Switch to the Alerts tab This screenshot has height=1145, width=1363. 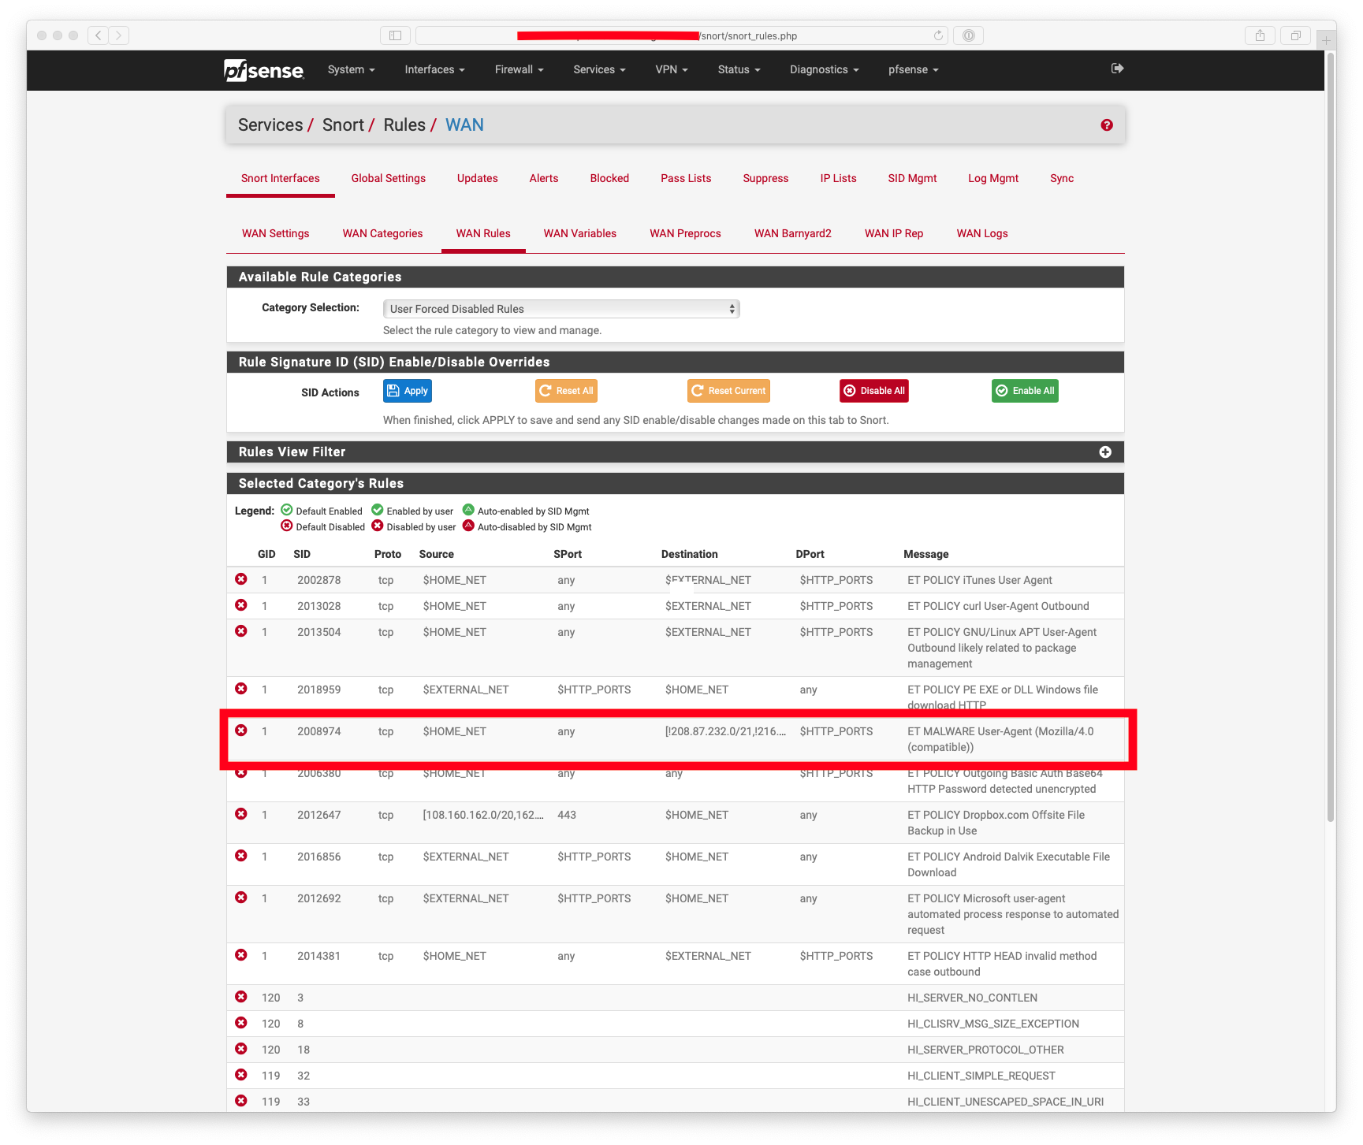543,178
